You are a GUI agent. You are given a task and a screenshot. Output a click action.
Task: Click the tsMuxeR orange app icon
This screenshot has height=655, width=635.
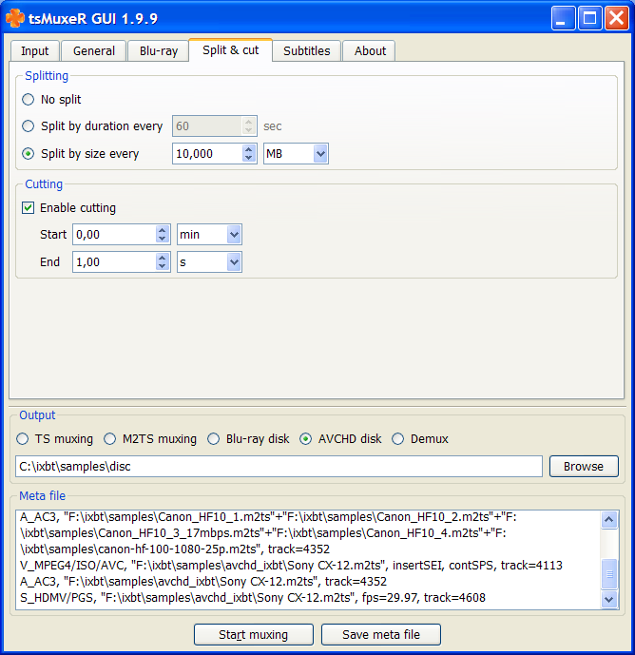tap(15, 18)
